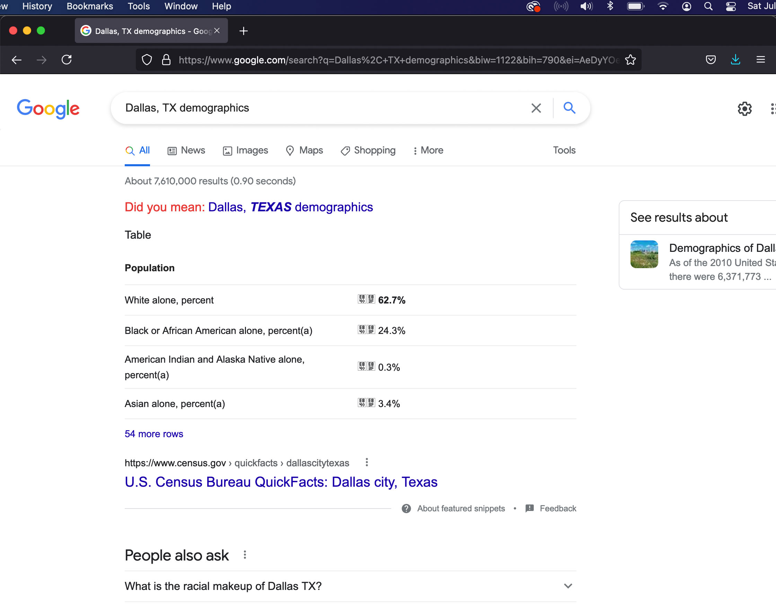
Task: Expand 'What is the racial makeup of Dallas TX?'
Action: [x=351, y=586]
